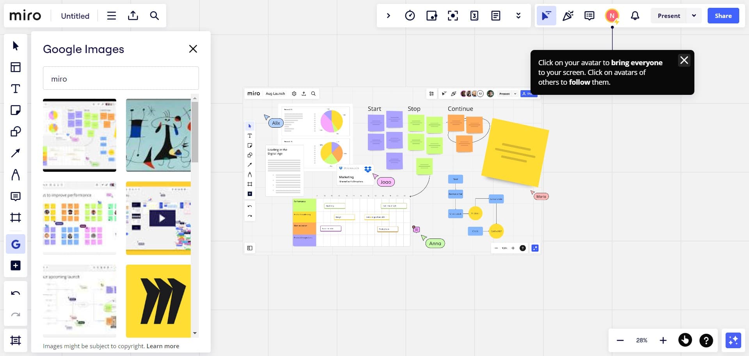The height and width of the screenshot is (356, 749).
Task: Select the yellow Miro logo thumbnail
Action: pos(158,301)
